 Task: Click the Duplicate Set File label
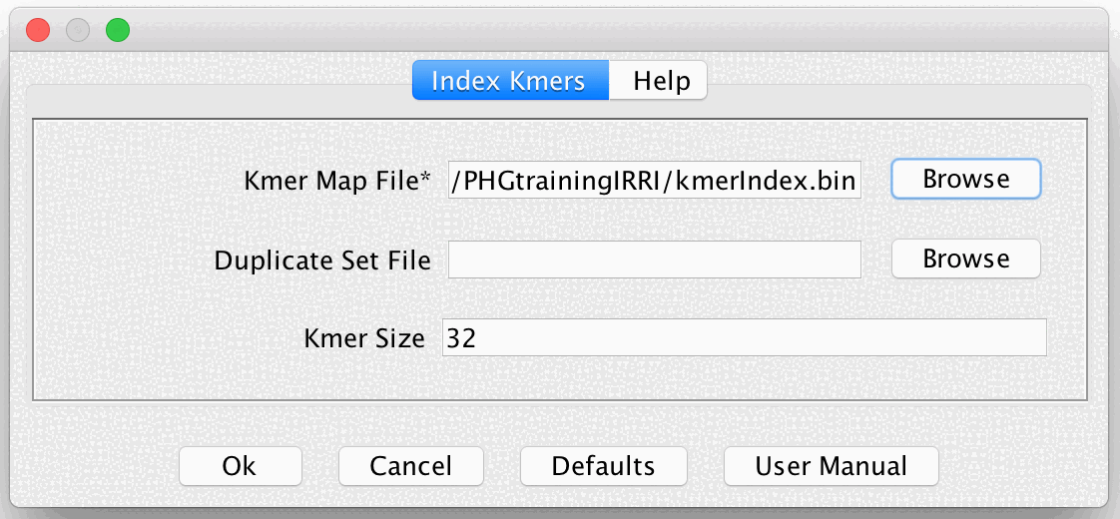322,260
